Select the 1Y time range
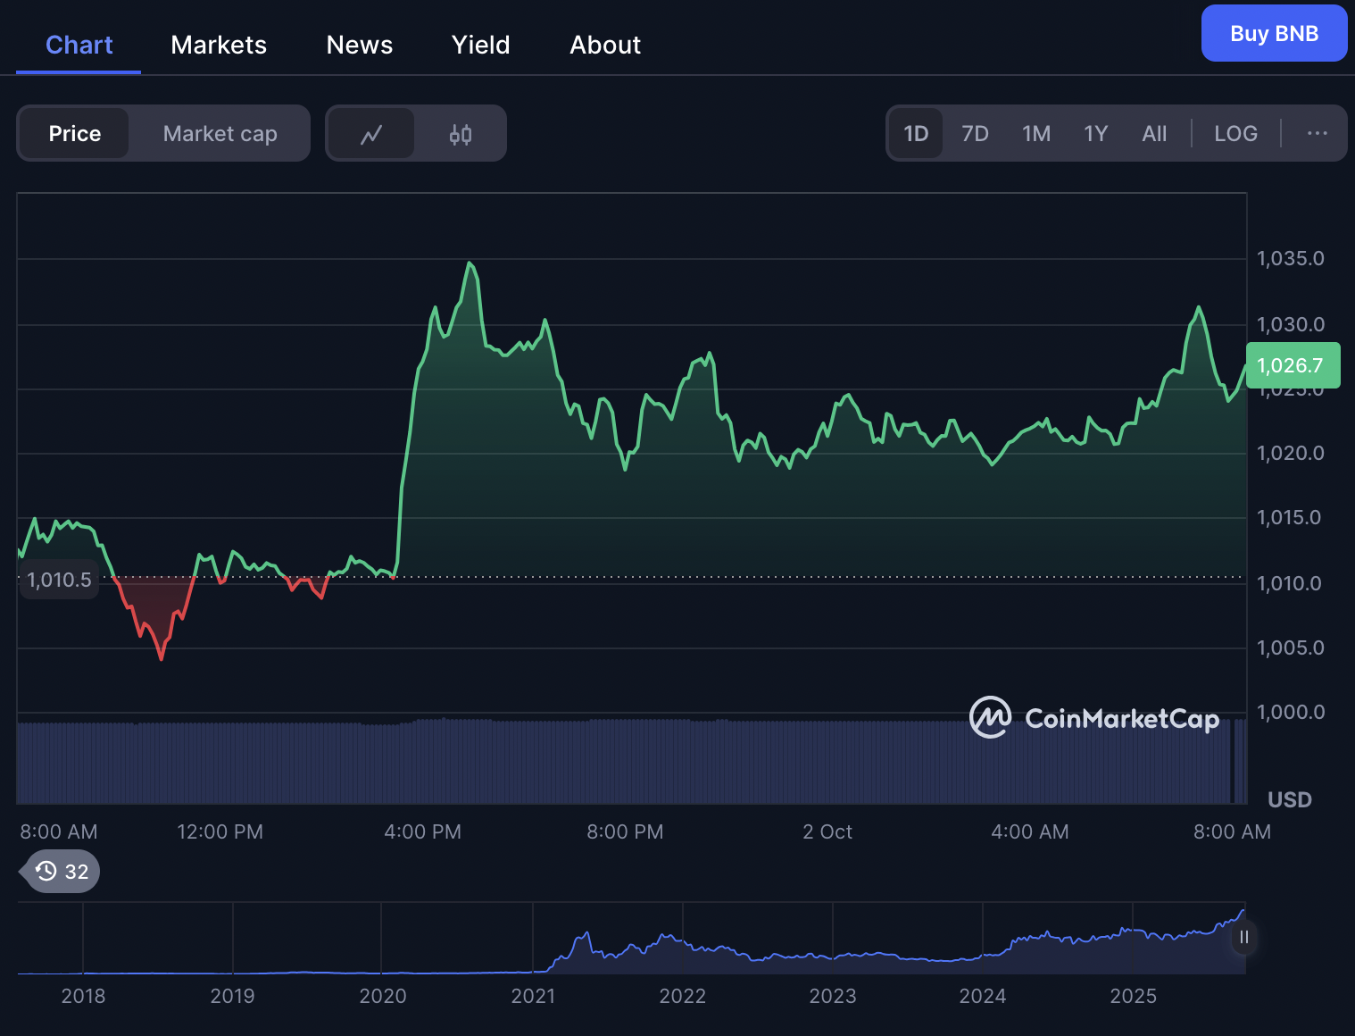 [x=1095, y=134]
